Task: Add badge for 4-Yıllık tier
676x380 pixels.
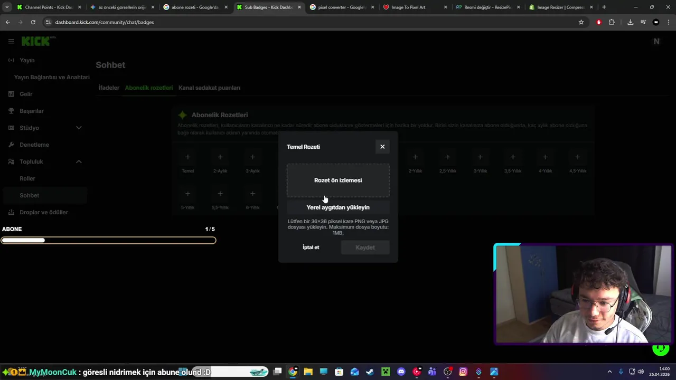Action: (x=545, y=157)
